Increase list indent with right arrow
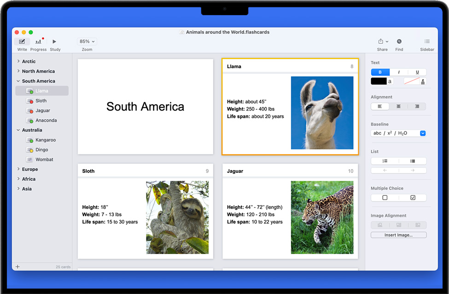 click(x=412, y=171)
